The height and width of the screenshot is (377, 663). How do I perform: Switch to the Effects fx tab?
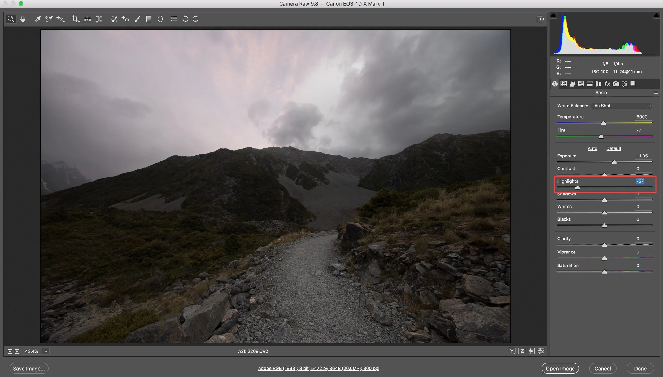tap(607, 84)
